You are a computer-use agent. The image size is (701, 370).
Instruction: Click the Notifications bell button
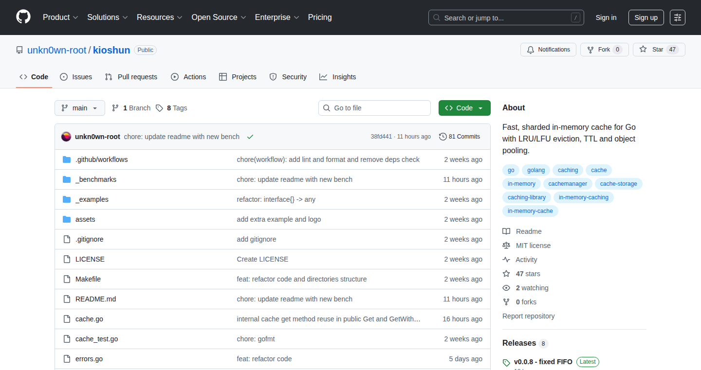tap(549, 50)
